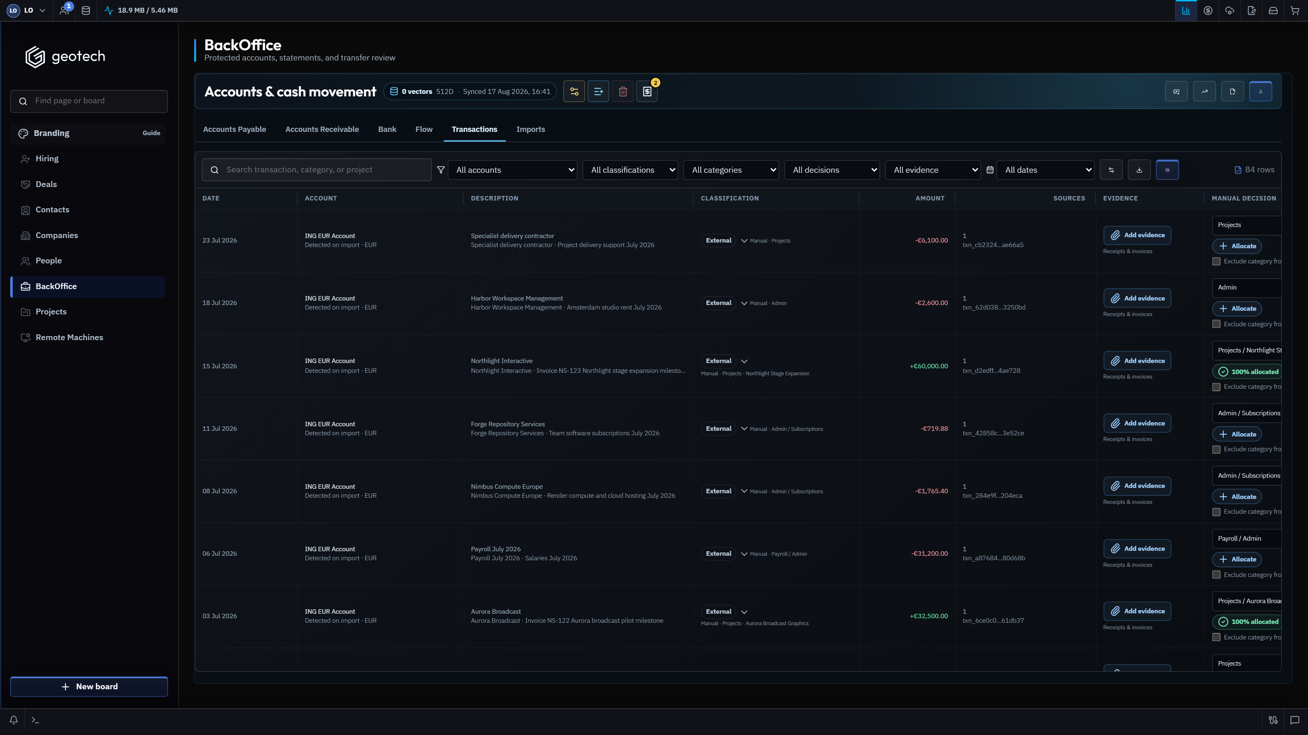The width and height of the screenshot is (1308, 735).
Task: Open the notifications bell icon
Action: coord(14,720)
